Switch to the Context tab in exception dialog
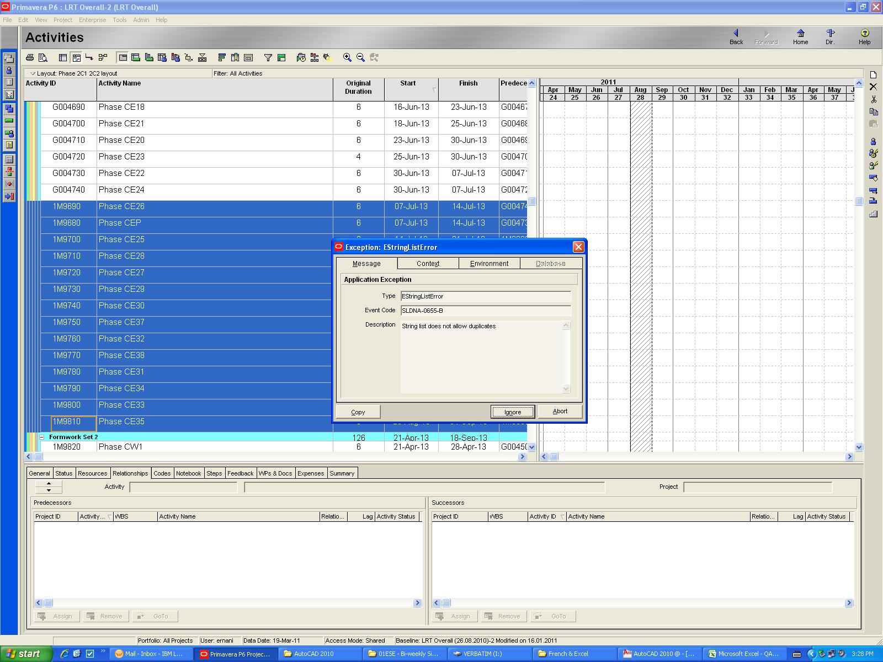The height and width of the screenshot is (662, 883). tap(428, 264)
